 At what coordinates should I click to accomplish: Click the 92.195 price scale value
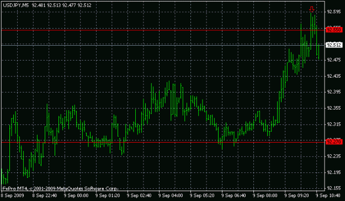(x=334, y=173)
